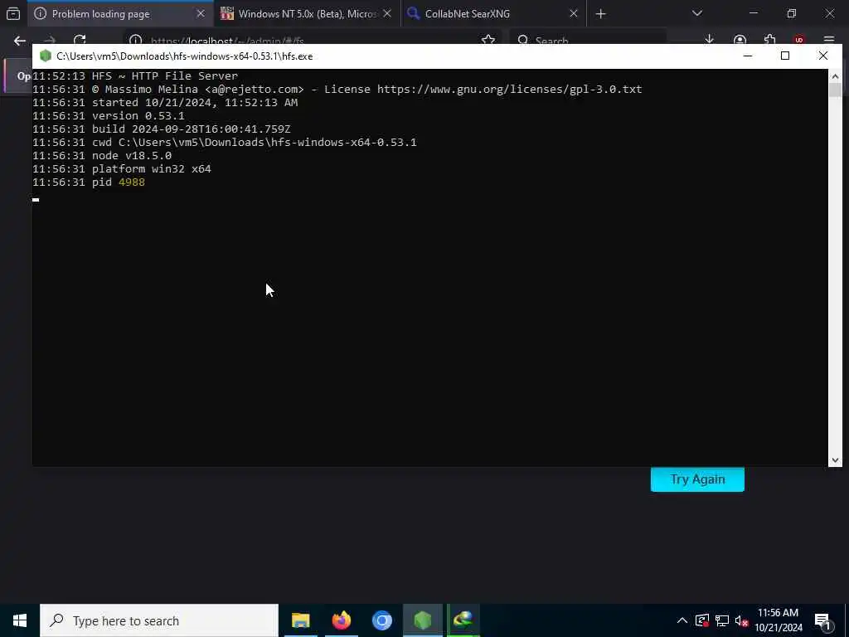Close the hfs.exe console window
The width and height of the screenshot is (849, 637).
click(823, 56)
